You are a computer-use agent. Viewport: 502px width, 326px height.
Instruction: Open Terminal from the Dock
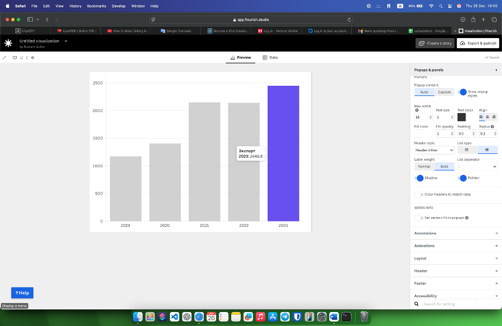coord(346,317)
